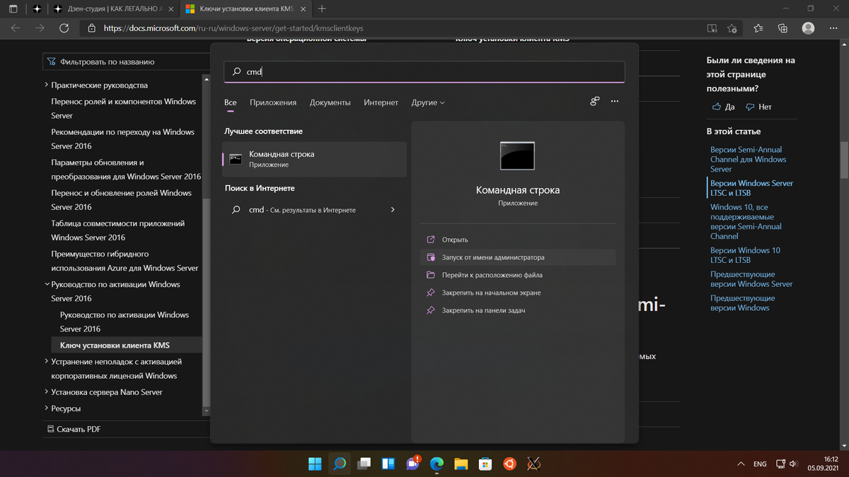
Task: Open Перенос ролей и компонентов Windows Server
Action: [x=123, y=108]
